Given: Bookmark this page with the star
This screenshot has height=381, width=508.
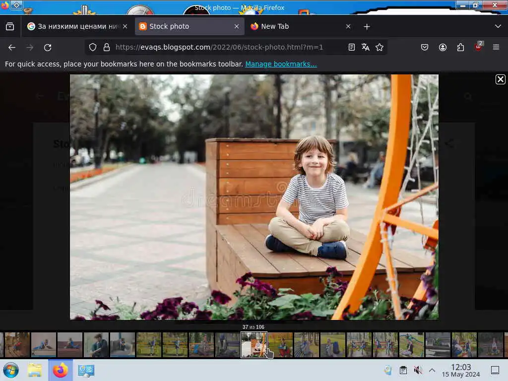Looking at the screenshot, I should (380, 47).
